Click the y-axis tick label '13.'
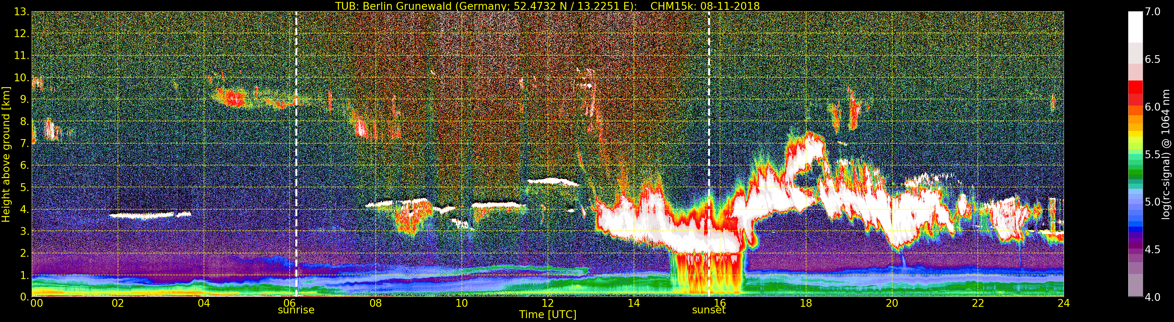 [x=22, y=12]
